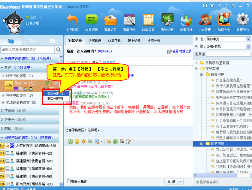The image size is (252, 190).
Task: Select phrase 什么是在线客服?
Action: 229,80
